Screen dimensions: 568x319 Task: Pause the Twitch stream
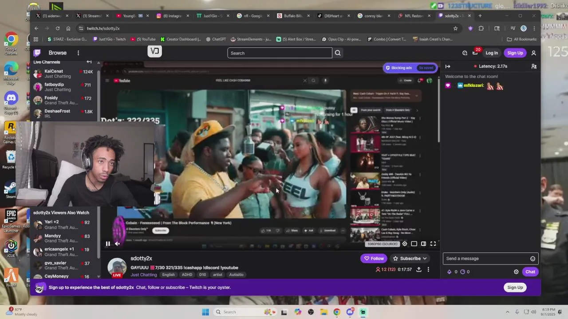(x=108, y=244)
